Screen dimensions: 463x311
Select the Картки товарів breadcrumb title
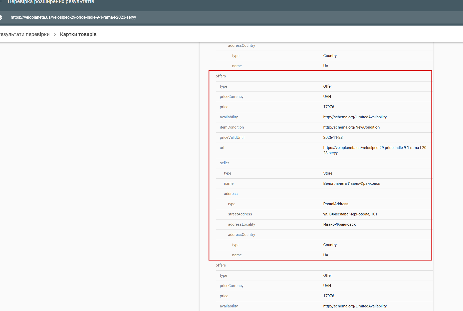(78, 34)
